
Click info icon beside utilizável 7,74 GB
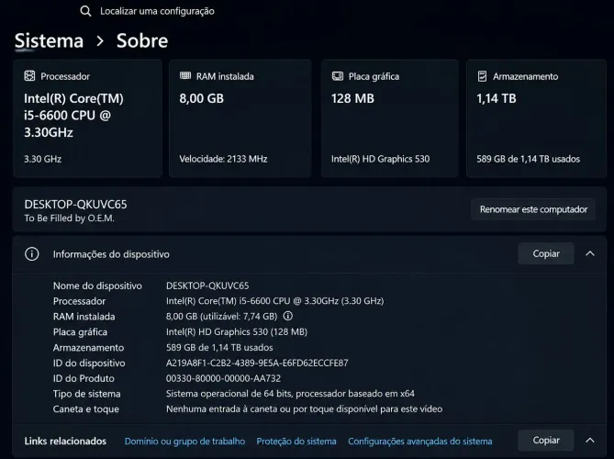288,316
